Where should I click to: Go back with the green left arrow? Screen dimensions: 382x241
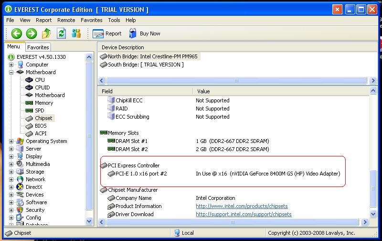point(17,33)
